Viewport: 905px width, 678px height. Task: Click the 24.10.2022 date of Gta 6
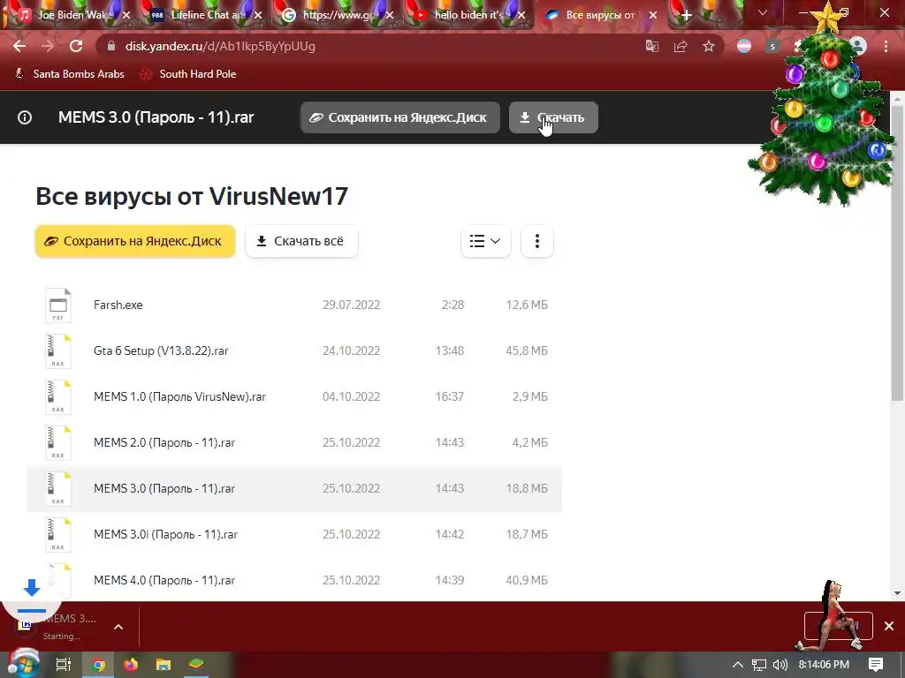[351, 350]
